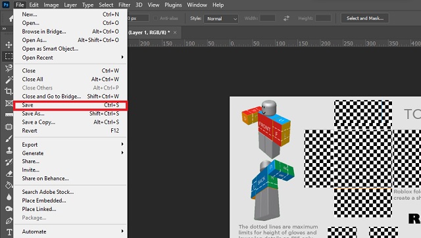
Task: Choose Close and Go to Bridge... entry
Action: tap(70, 96)
